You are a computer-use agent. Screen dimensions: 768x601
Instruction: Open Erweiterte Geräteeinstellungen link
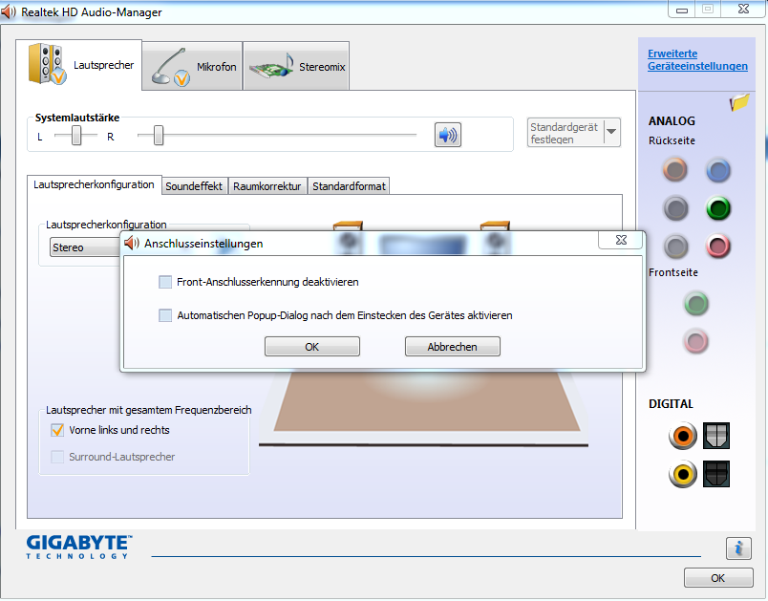click(697, 60)
